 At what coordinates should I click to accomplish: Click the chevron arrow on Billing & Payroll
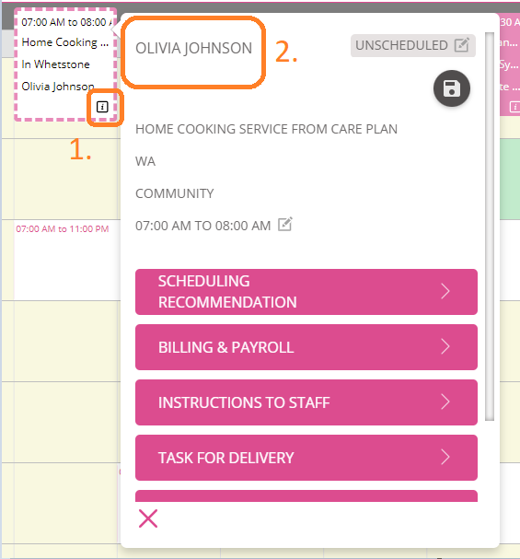tap(445, 347)
